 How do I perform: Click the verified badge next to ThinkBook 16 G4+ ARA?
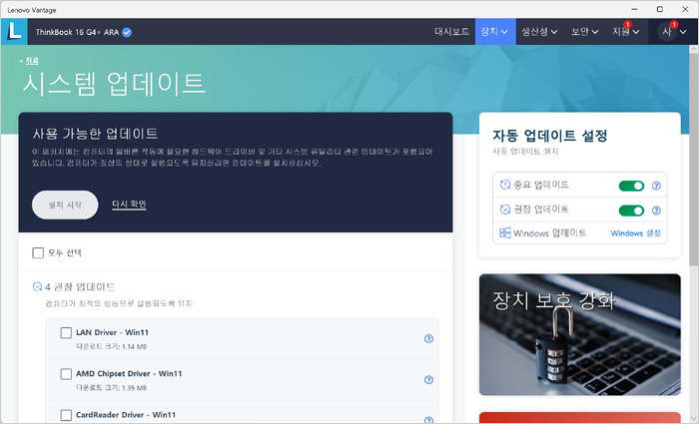coord(127,32)
